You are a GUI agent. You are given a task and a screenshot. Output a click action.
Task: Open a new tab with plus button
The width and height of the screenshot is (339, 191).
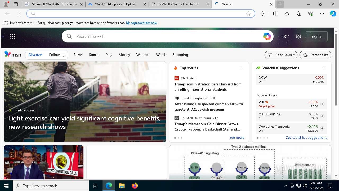tap(280, 4)
